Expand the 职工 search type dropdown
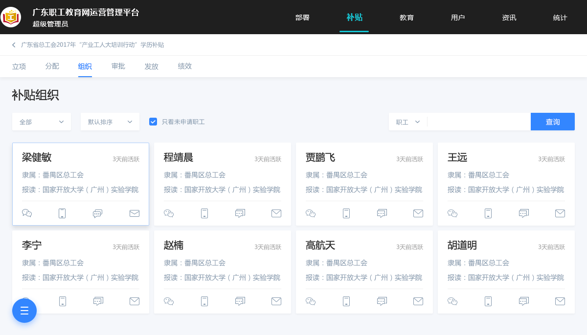 [x=408, y=122]
